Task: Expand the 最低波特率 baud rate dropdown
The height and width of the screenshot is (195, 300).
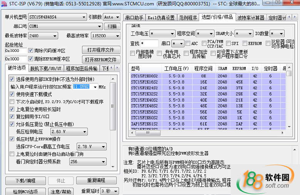Action: (45, 36)
